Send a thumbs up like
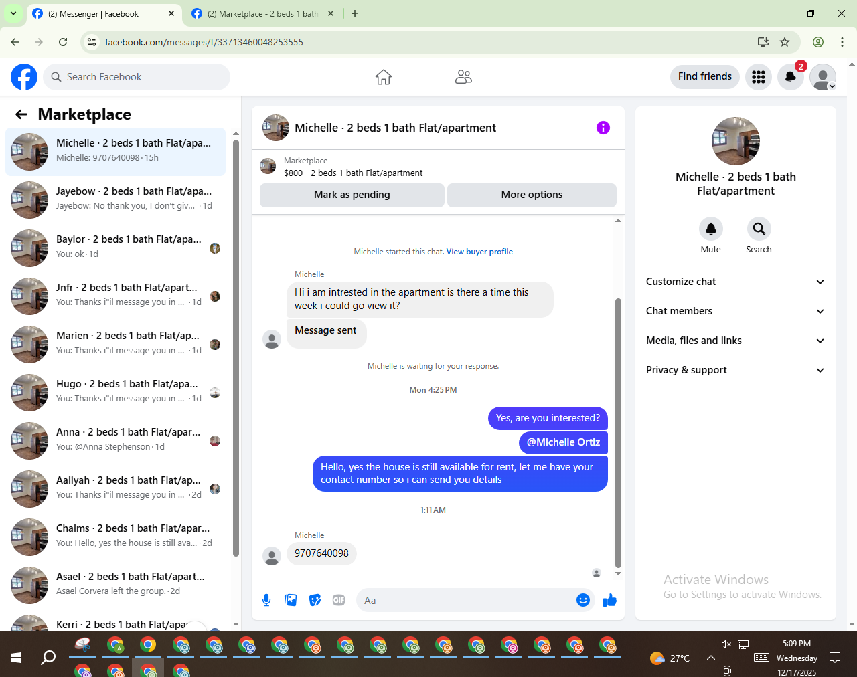Image resolution: width=857 pixels, height=677 pixels. pyautogui.click(x=609, y=600)
